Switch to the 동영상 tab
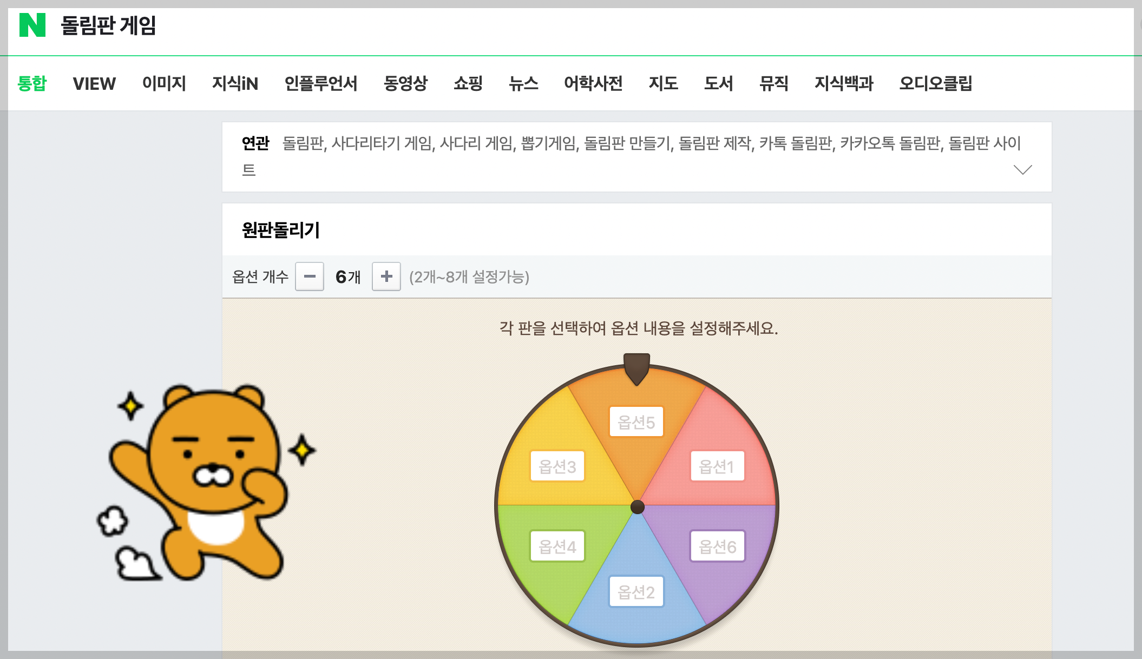 click(405, 83)
